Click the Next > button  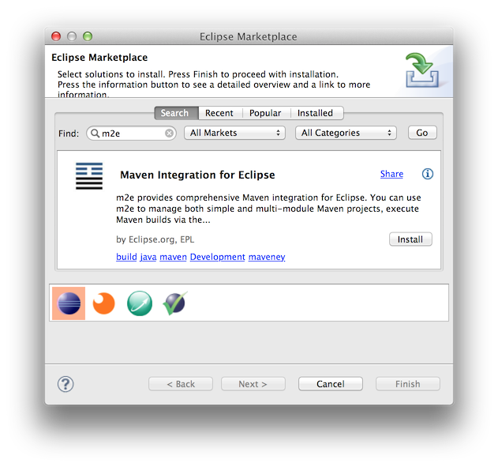pos(253,384)
